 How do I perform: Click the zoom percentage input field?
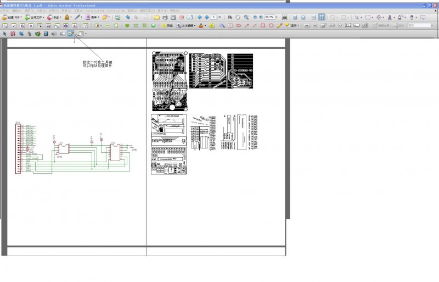pos(268,18)
